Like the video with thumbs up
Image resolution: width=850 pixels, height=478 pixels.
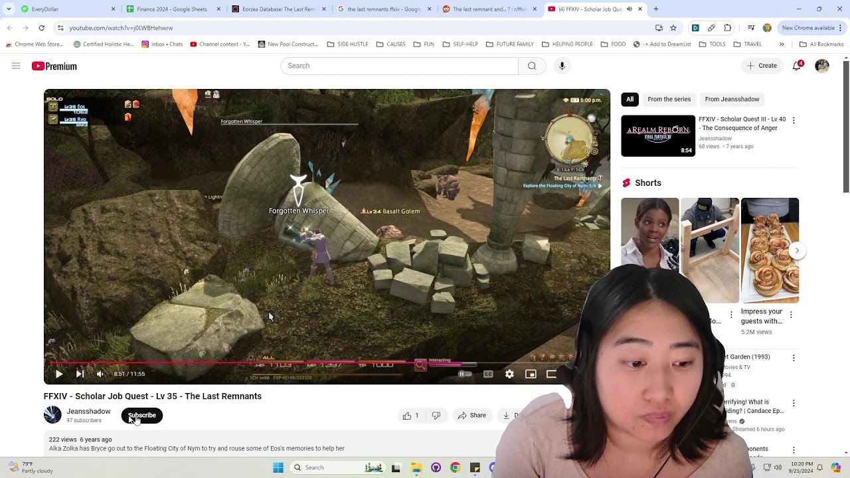[410, 416]
